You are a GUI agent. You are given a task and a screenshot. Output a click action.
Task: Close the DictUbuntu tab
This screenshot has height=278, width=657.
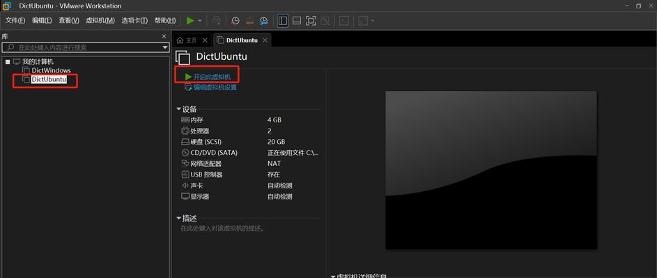coord(265,40)
